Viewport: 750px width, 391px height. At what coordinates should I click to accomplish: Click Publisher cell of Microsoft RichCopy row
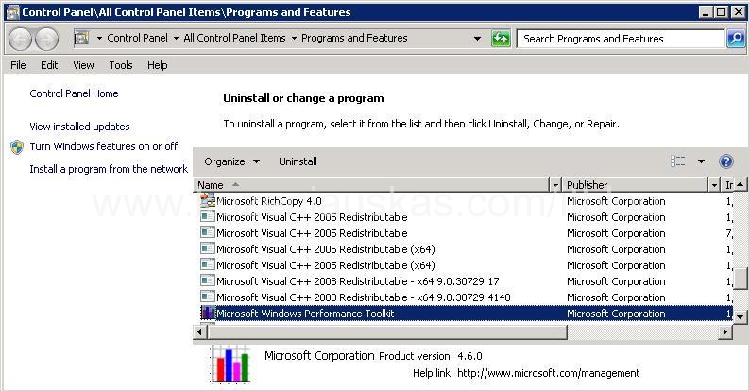[616, 201]
